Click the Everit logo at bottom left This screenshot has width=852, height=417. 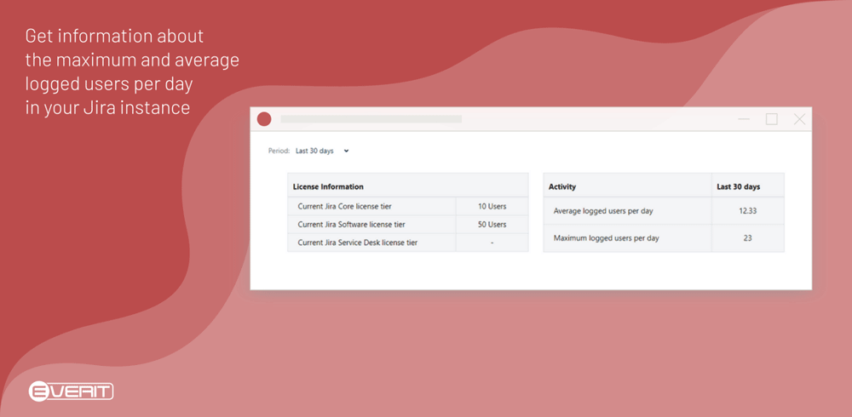coord(71,391)
